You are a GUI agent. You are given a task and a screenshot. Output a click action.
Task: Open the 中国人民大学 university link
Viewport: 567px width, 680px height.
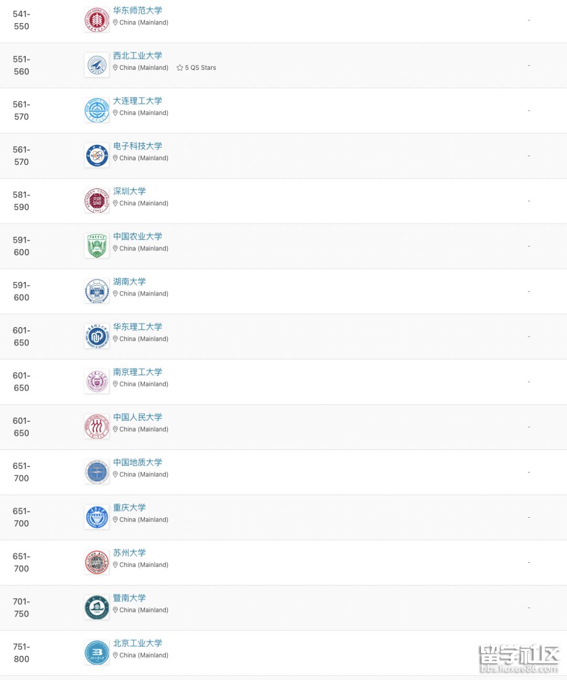coord(138,417)
